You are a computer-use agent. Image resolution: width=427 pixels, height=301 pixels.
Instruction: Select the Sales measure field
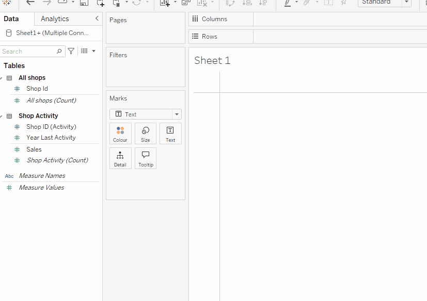point(34,149)
